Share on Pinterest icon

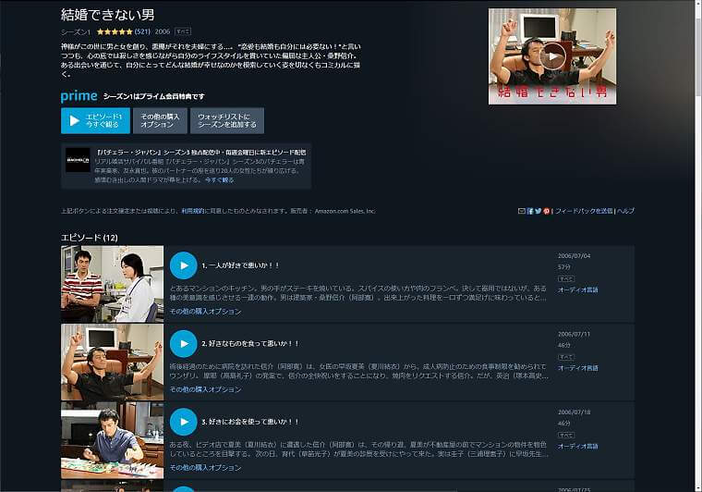click(546, 211)
